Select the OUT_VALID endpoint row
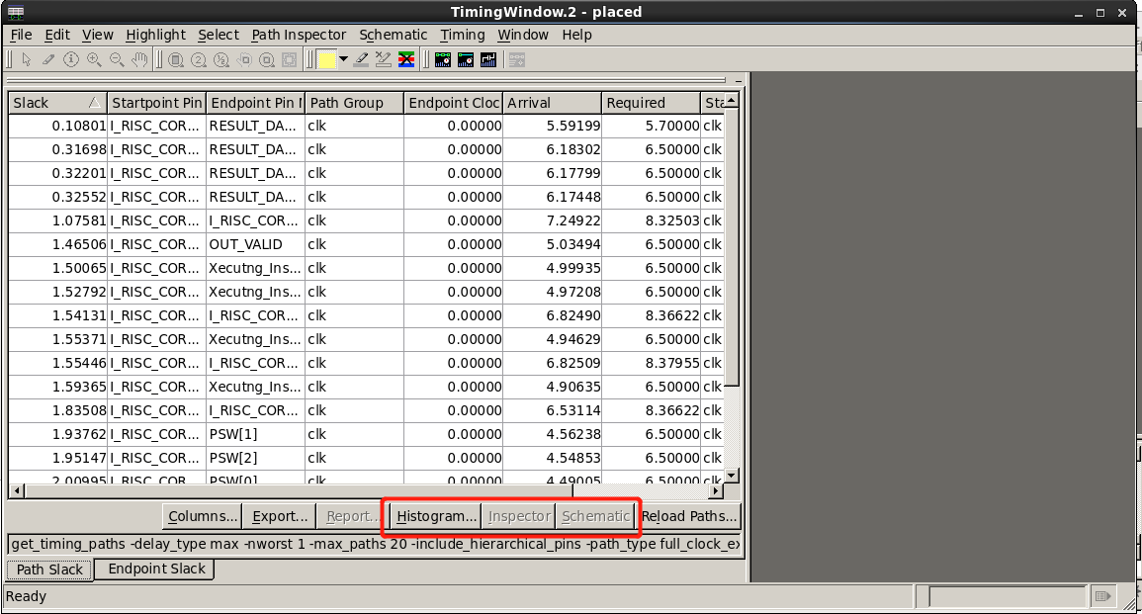Screen dimensions: 1142x614 [365, 244]
